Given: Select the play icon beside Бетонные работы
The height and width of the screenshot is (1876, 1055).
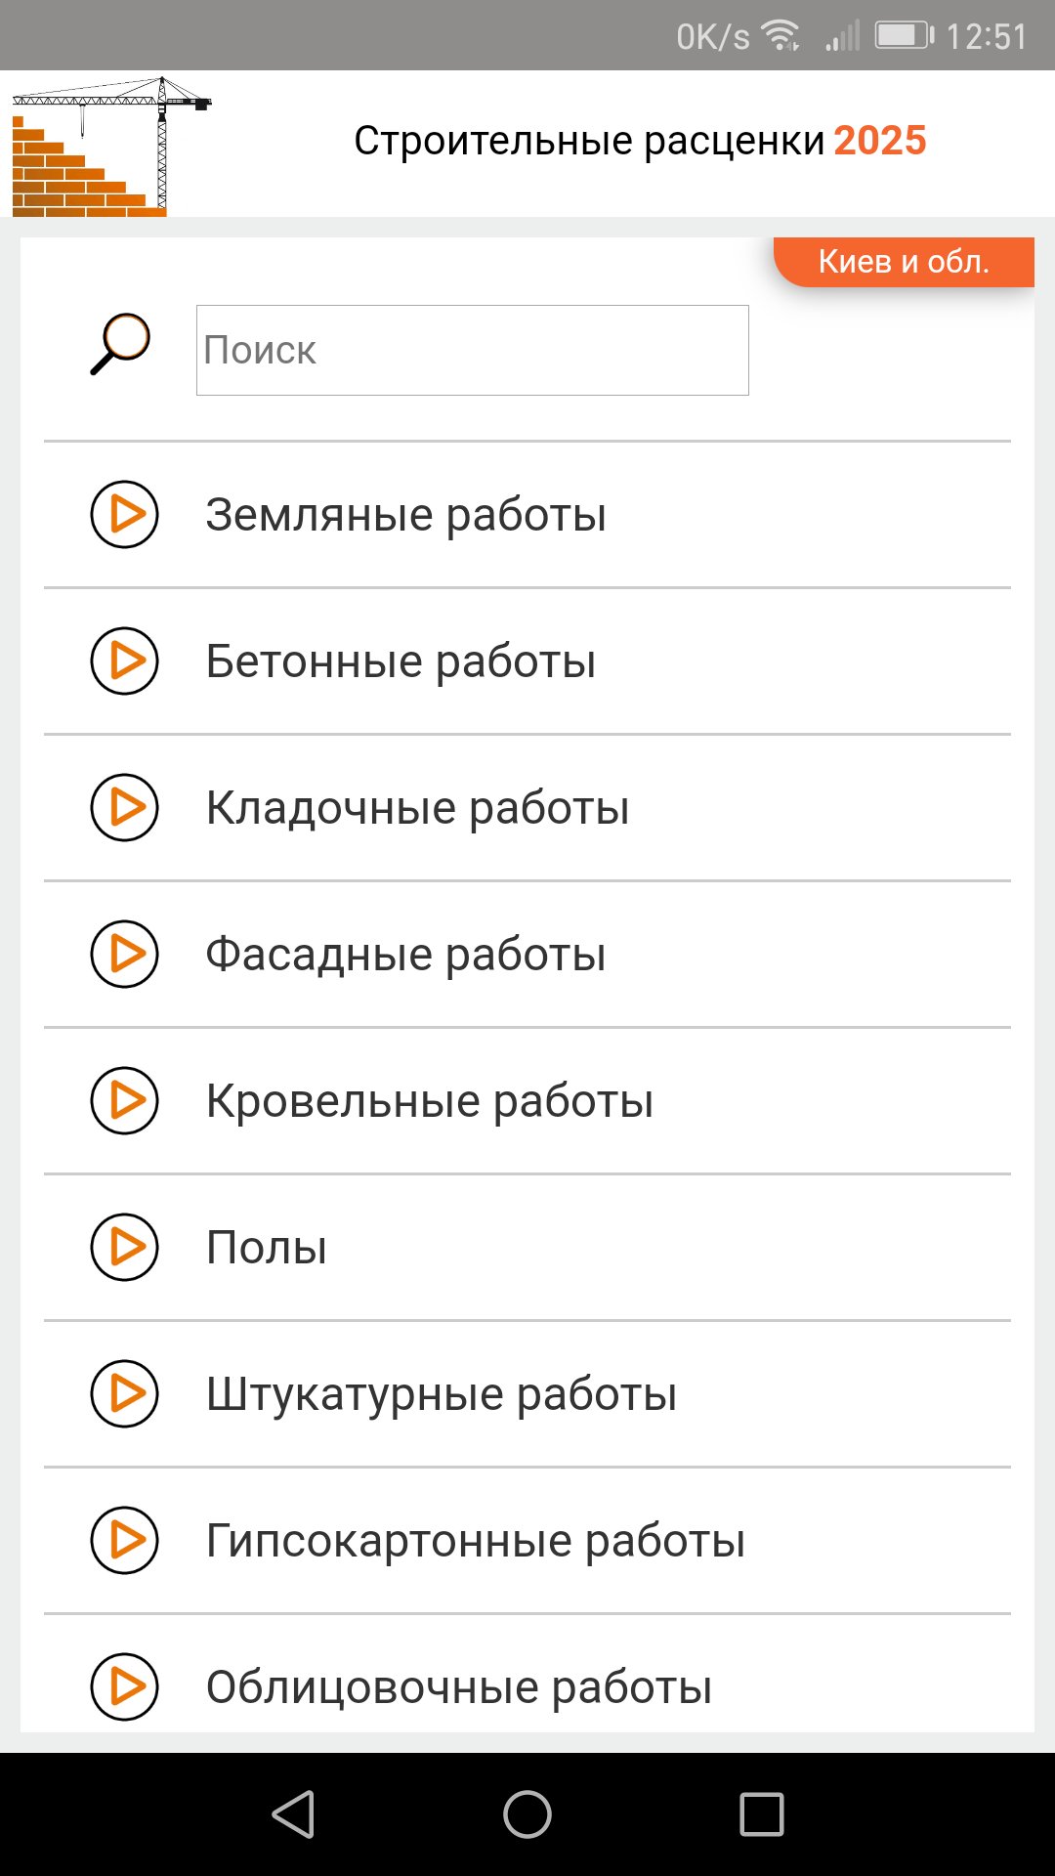Looking at the screenshot, I should (124, 661).
